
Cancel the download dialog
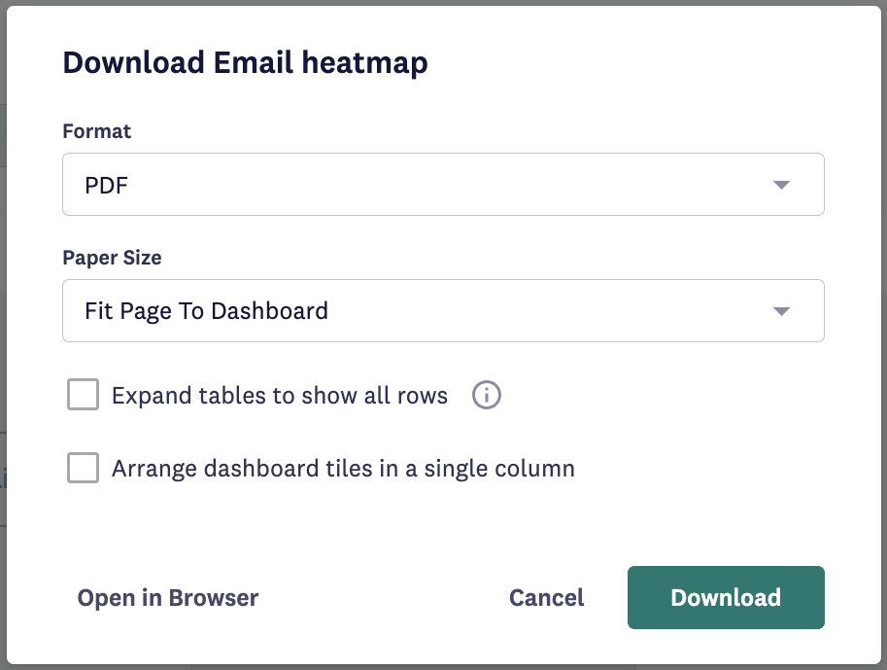pyautogui.click(x=546, y=597)
